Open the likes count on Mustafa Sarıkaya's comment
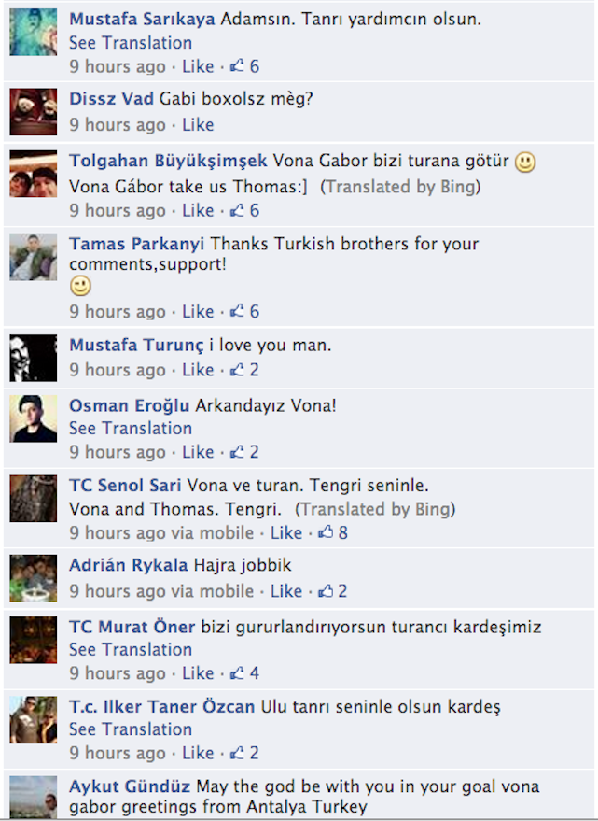Viewport: 598px width, 821px height. tap(244, 66)
